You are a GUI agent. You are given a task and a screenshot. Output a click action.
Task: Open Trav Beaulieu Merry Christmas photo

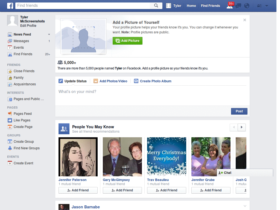pos(167,157)
